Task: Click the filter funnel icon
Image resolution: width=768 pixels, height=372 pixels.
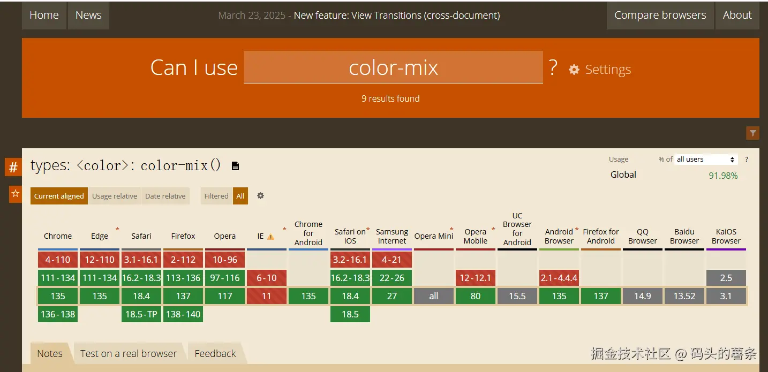Action: (752, 133)
